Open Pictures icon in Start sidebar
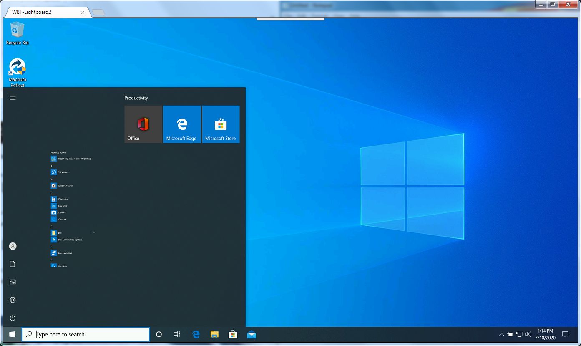The image size is (581, 346). click(13, 282)
